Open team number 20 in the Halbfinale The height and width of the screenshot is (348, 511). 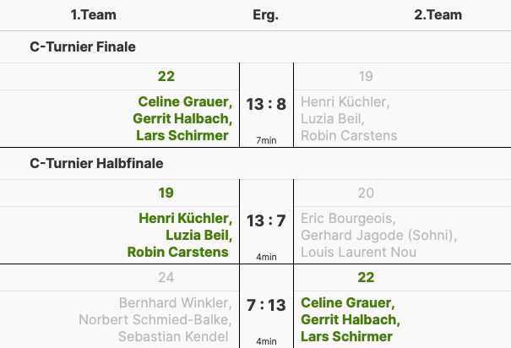(x=366, y=193)
